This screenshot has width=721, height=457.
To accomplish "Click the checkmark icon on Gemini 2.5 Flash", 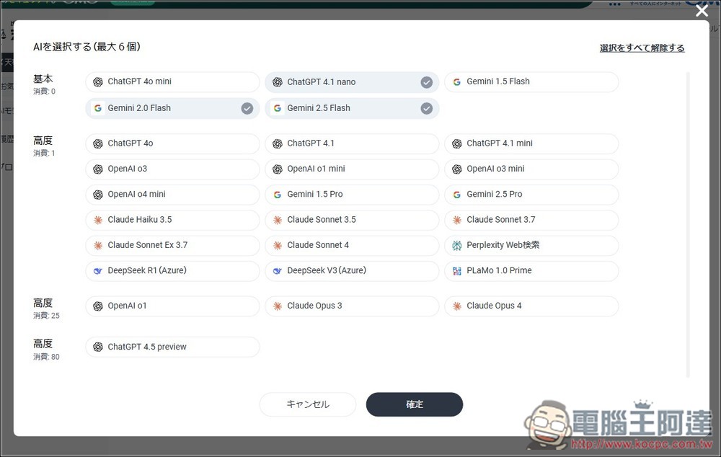I will (x=427, y=109).
